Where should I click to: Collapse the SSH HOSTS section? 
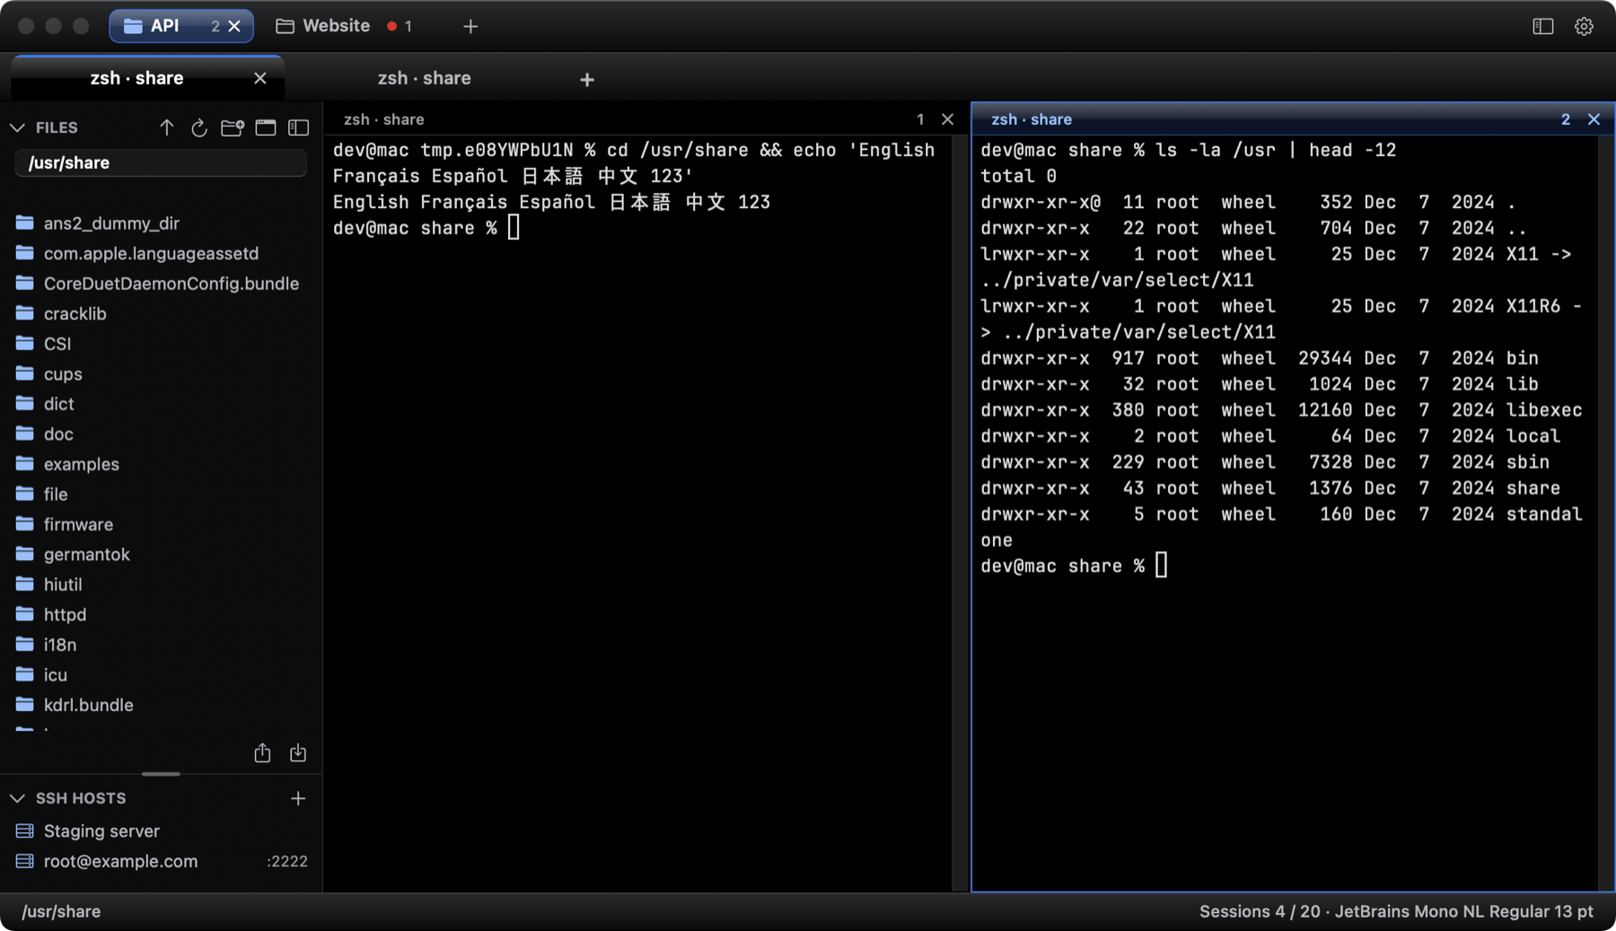[x=17, y=798]
